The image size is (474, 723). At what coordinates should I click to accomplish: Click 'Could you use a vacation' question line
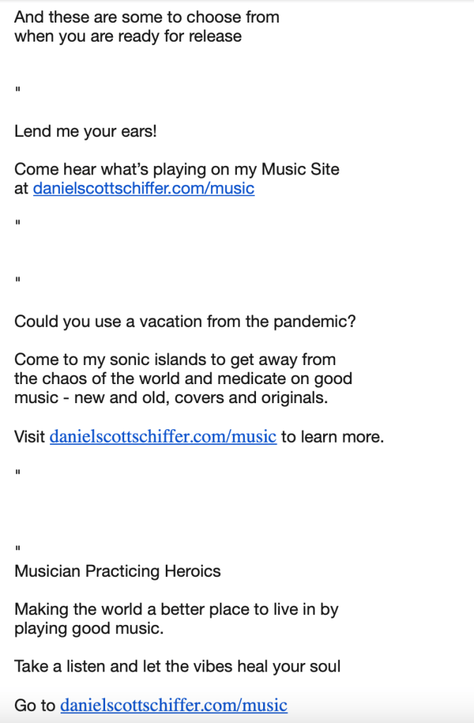tap(185, 322)
